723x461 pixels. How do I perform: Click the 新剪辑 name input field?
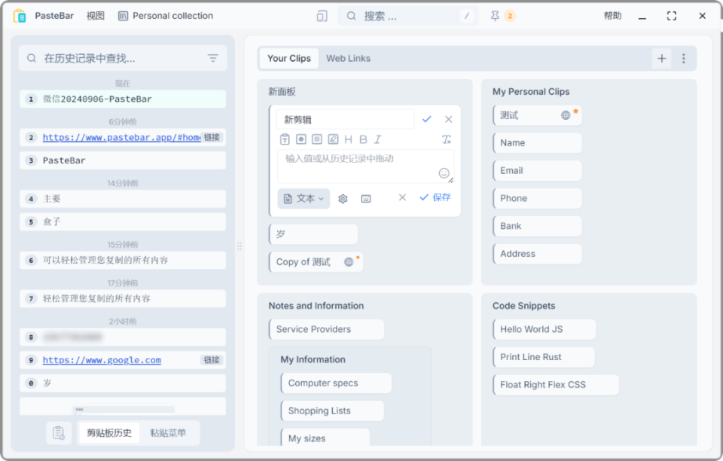(346, 120)
